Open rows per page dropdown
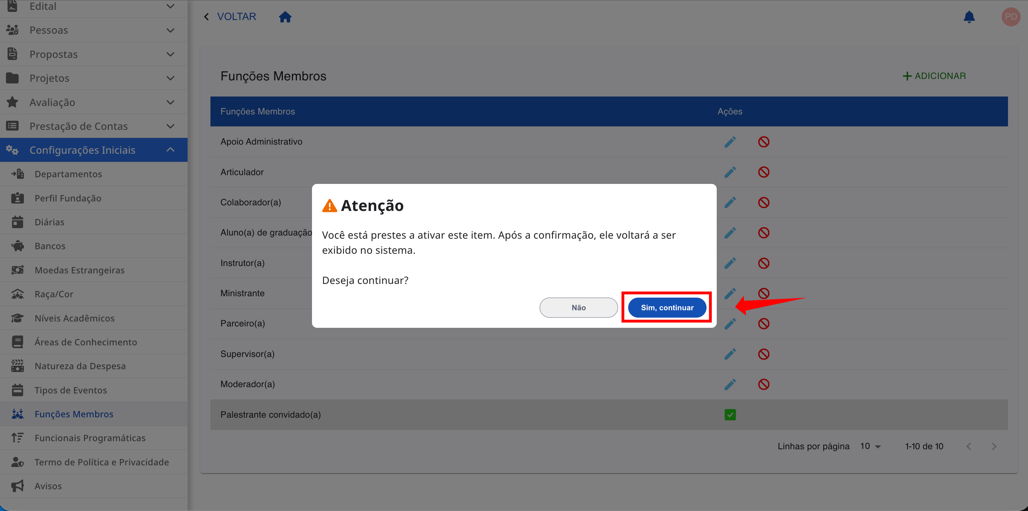 click(x=870, y=446)
